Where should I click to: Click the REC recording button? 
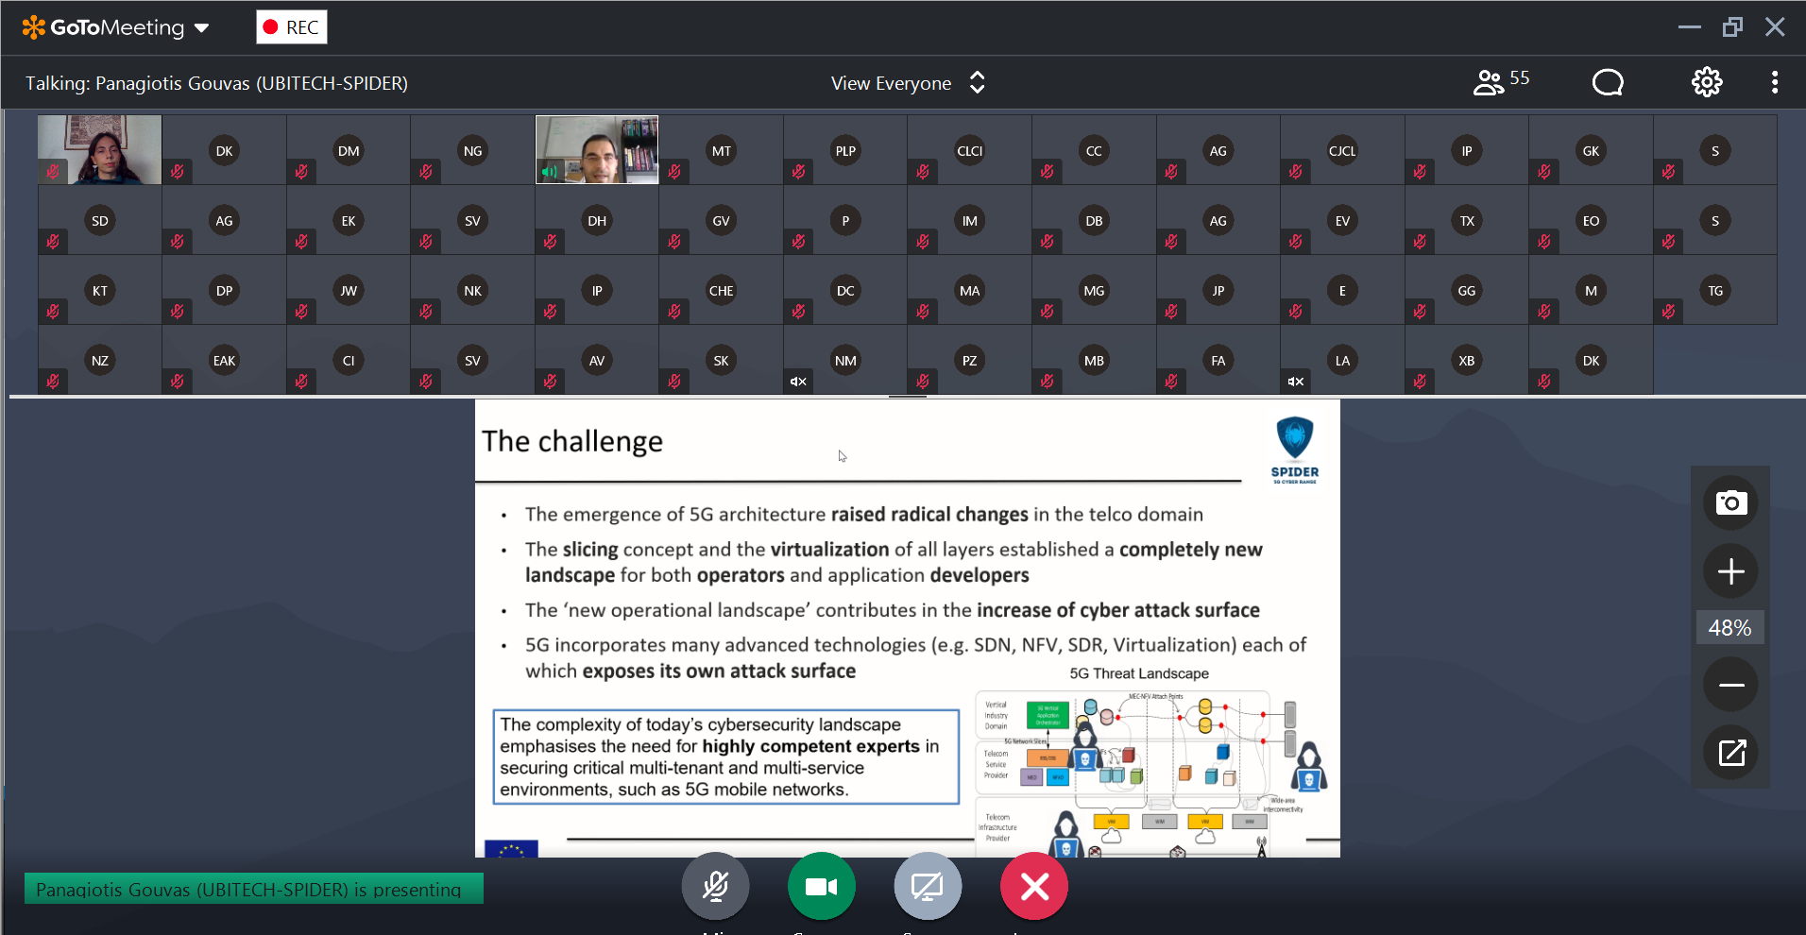click(292, 27)
